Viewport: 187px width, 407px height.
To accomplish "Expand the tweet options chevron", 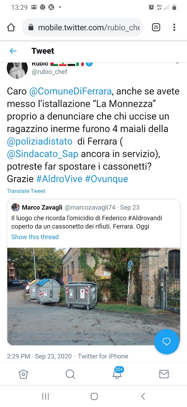I will [x=177, y=63].
